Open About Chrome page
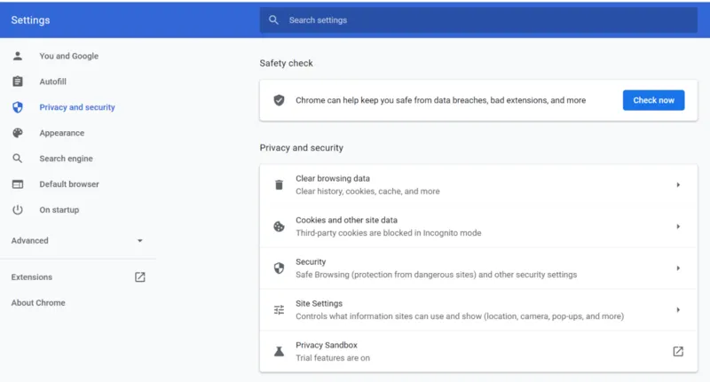This screenshot has width=710, height=382. tap(38, 303)
